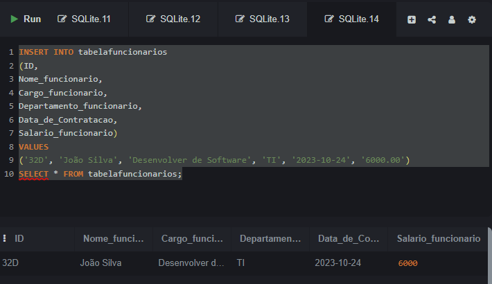Screen dimensions: 492x284
Task: Click the share icon in the toolbar
Action: coord(432,19)
